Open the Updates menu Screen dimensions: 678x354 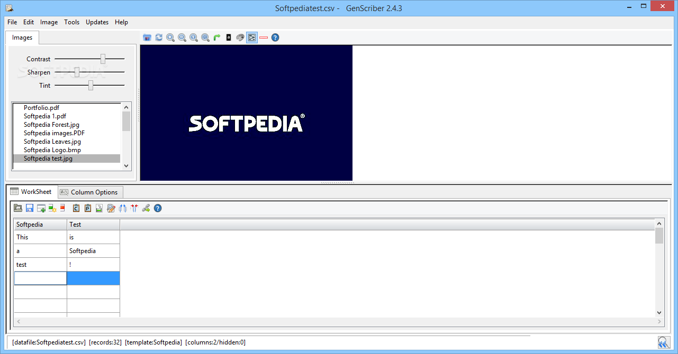[97, 22]
